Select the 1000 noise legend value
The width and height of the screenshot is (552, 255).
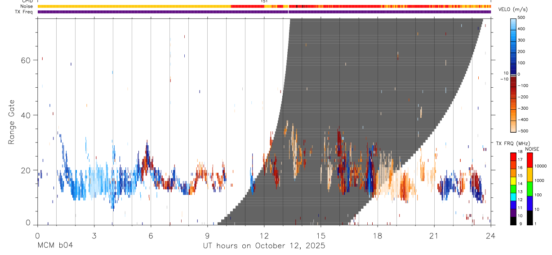[539, 180]
